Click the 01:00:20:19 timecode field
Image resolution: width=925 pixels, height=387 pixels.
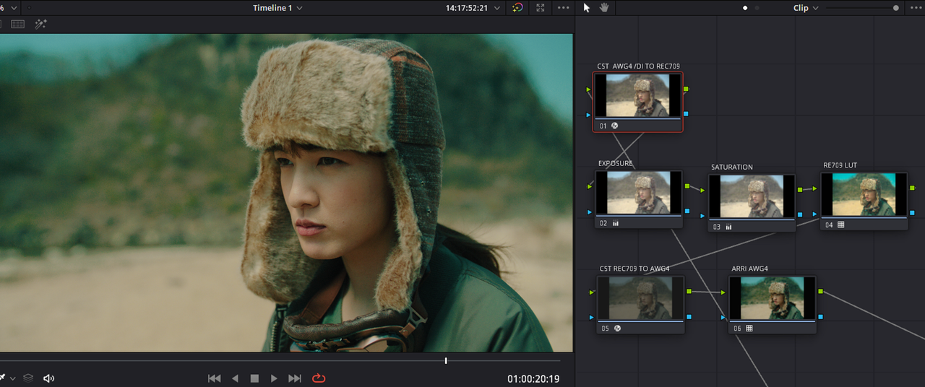point(533,379)
